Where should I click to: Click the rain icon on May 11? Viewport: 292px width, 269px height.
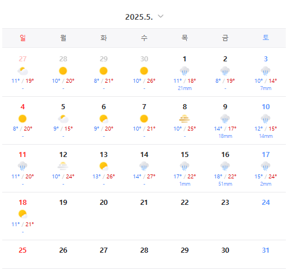(x=23, y=166)
